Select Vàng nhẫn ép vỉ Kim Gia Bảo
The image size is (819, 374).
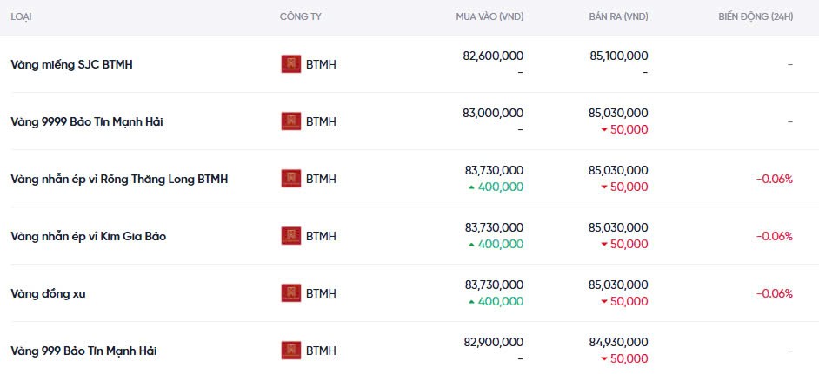point(88,236)
